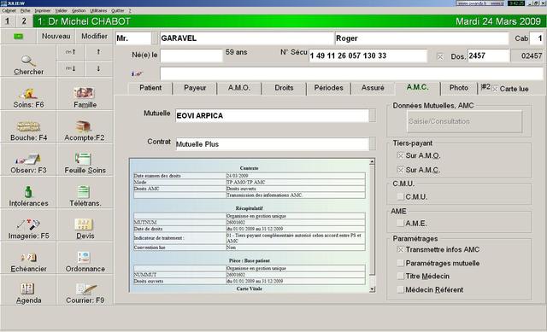
Task: Toggle Sur A.M.C. tiers-payant checkbox
Action: coord(401,170)
